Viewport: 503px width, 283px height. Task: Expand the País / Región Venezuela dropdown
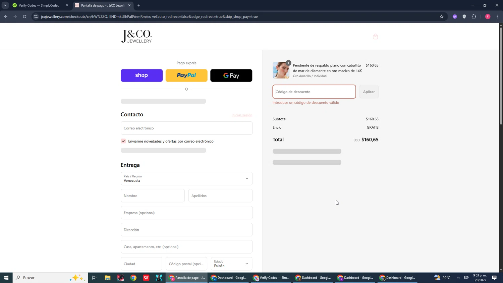186,179
